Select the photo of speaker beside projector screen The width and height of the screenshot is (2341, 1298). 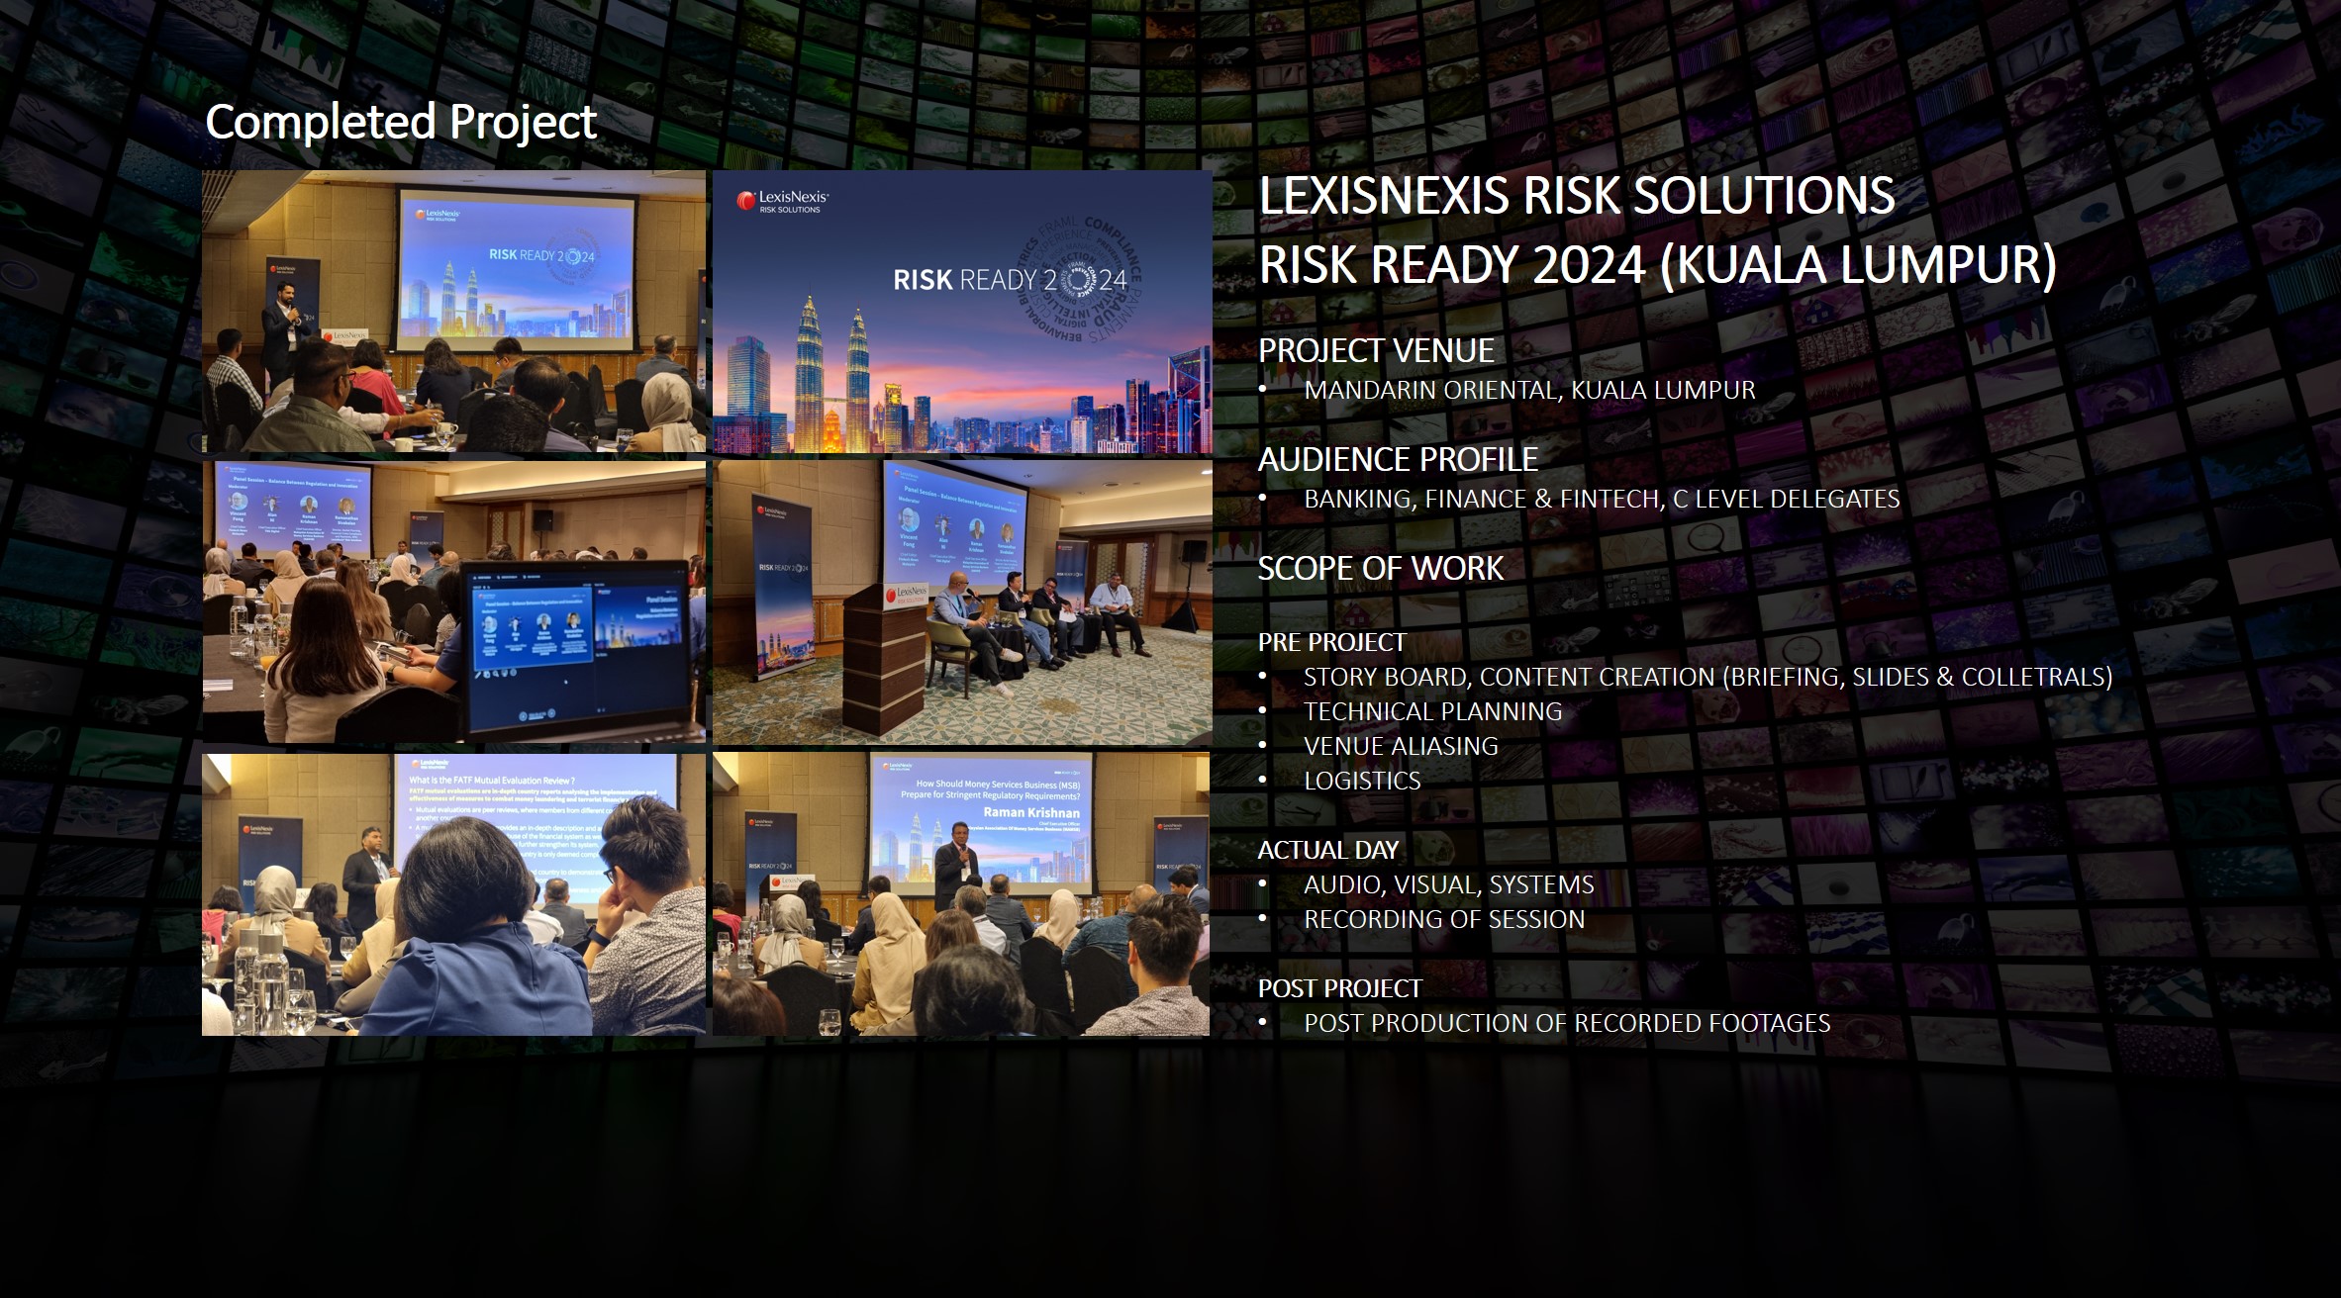[x=454, y=312]
